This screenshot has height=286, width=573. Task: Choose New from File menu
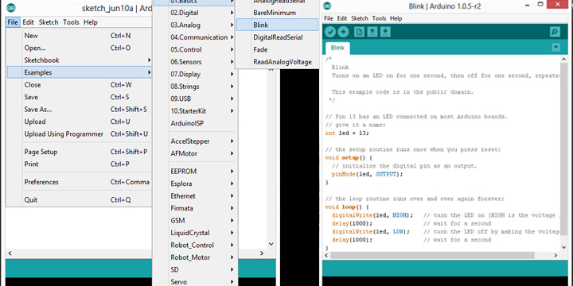[80, 36]
